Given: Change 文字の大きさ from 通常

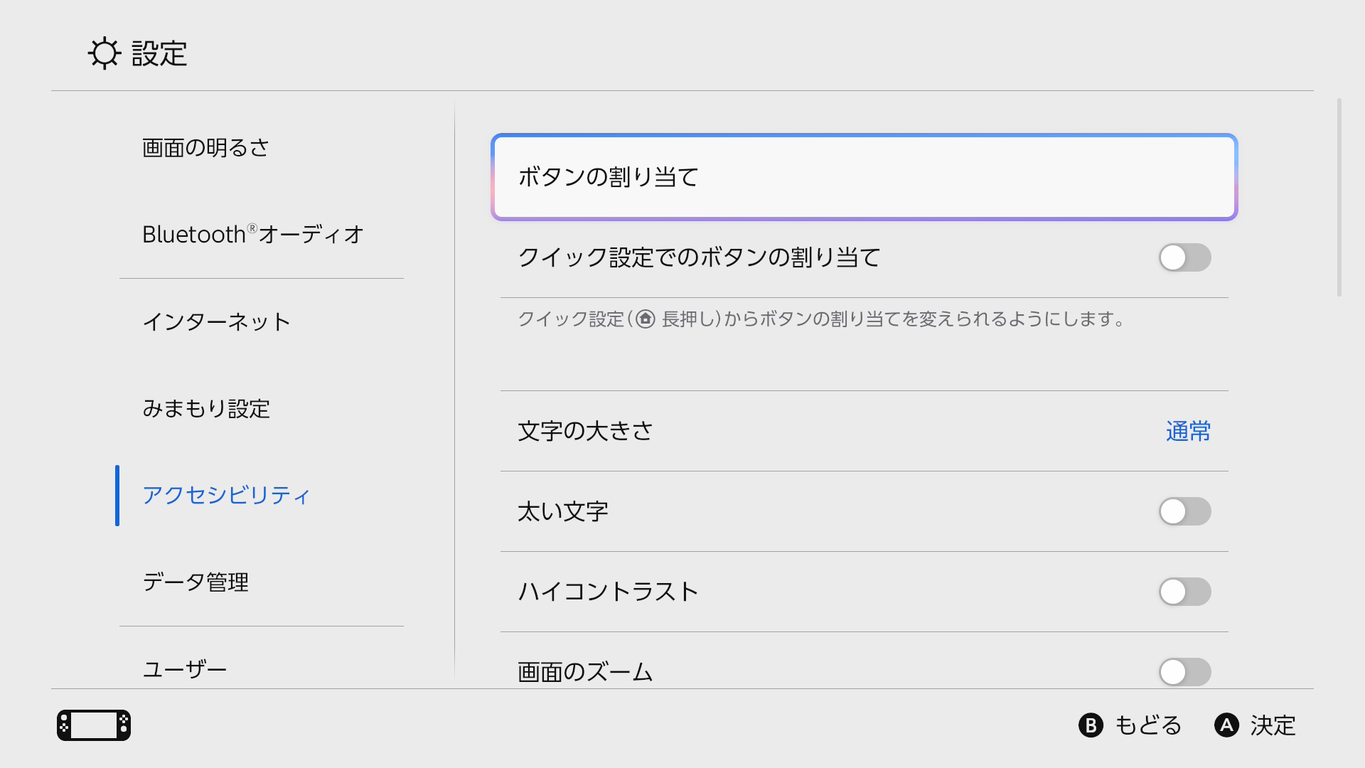Looking at the screenshot, I should point(1187,431).
